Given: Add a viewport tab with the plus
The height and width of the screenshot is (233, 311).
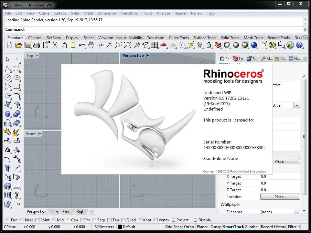Looking at the screenshot, I should (92, 212).
